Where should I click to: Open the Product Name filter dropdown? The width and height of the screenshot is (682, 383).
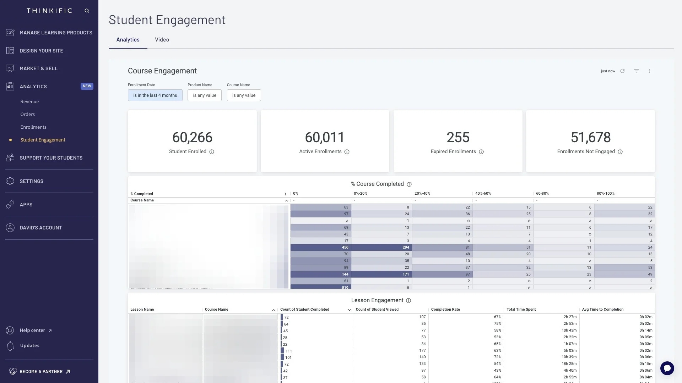[204, 95]
